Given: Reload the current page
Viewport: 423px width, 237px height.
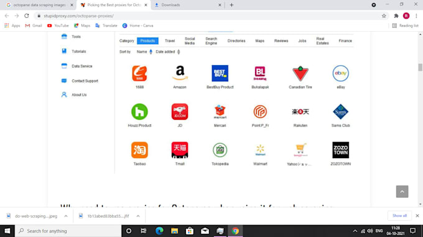Looking at the screenshot, I should click(26, 16).
